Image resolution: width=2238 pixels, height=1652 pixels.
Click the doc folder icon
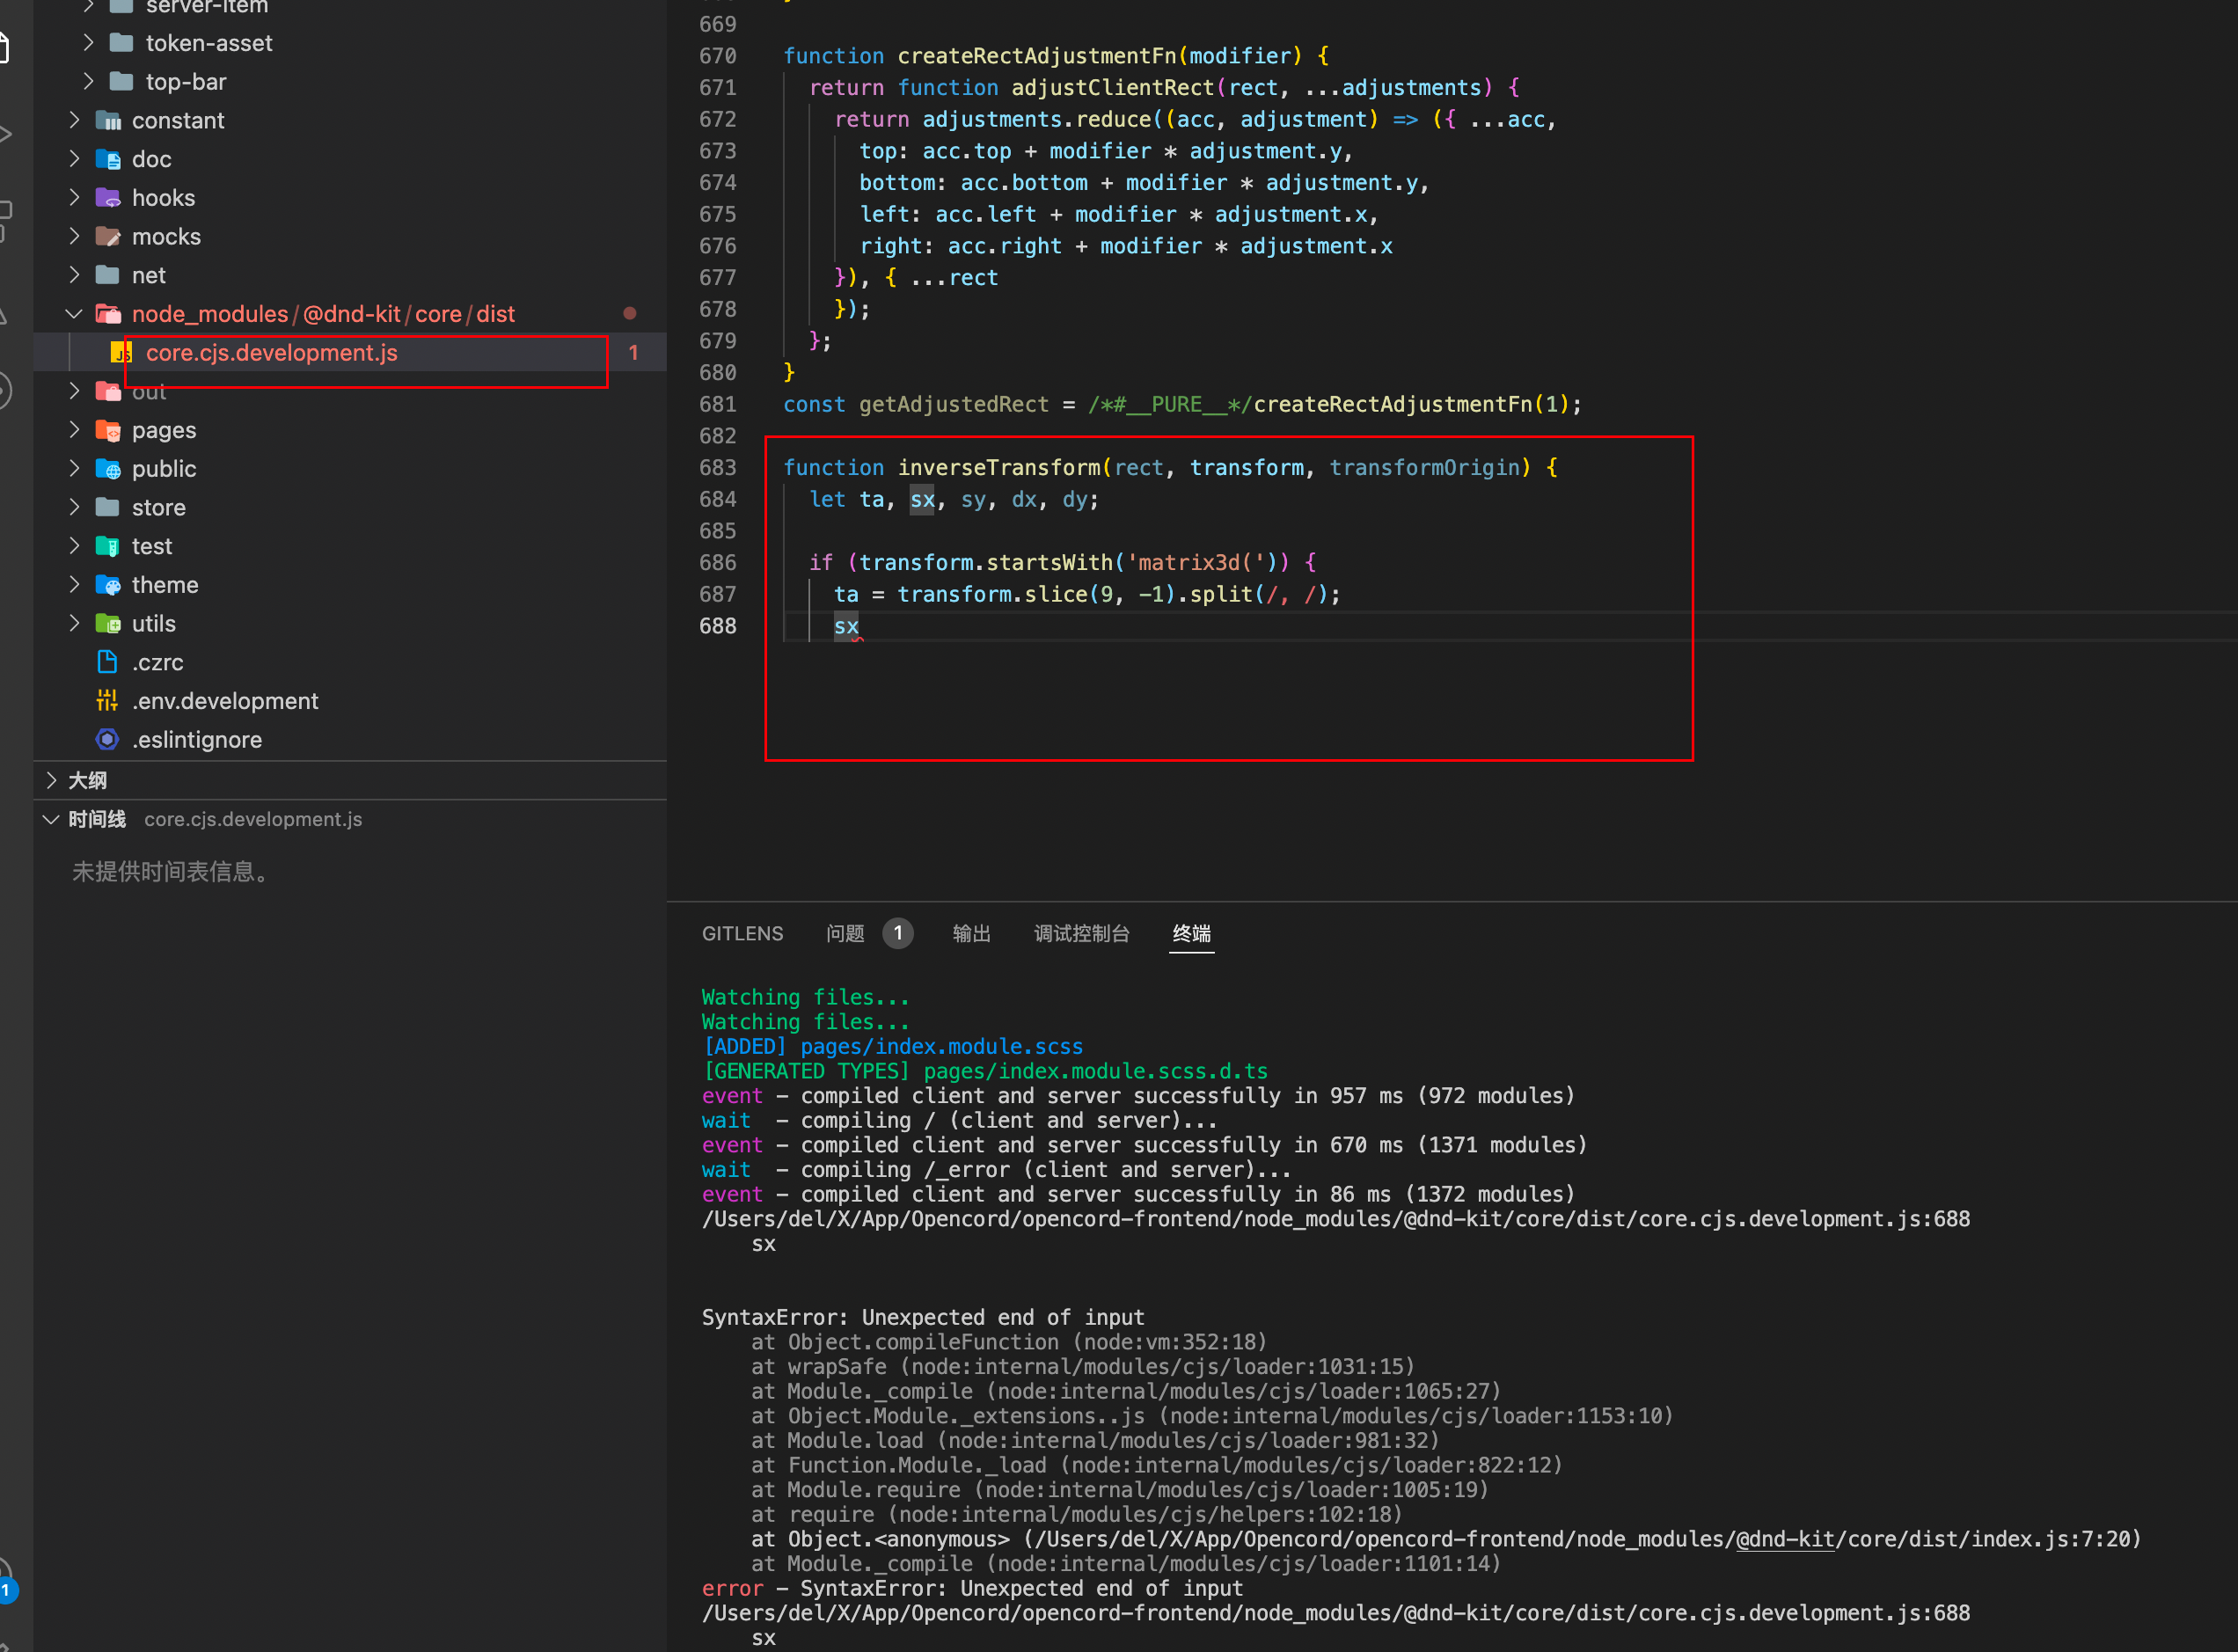[x=108, y=159]
